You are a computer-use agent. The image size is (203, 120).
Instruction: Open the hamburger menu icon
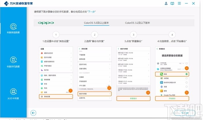[179, 3]
